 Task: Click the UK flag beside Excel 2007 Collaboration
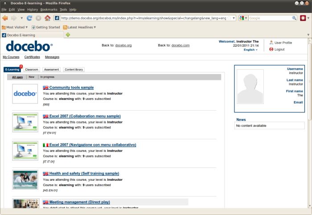point(45,116)
